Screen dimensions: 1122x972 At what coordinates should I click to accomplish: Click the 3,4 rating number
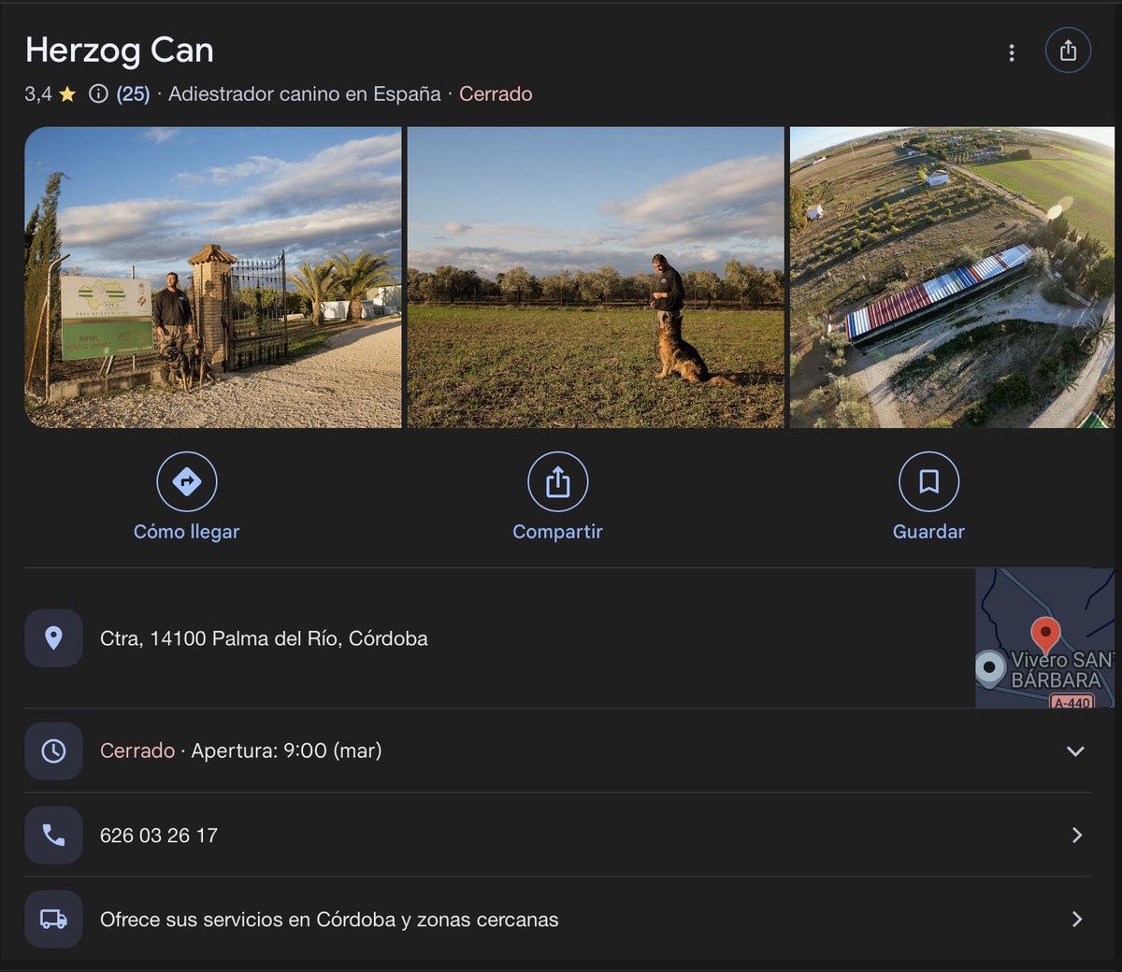(38, 93)
